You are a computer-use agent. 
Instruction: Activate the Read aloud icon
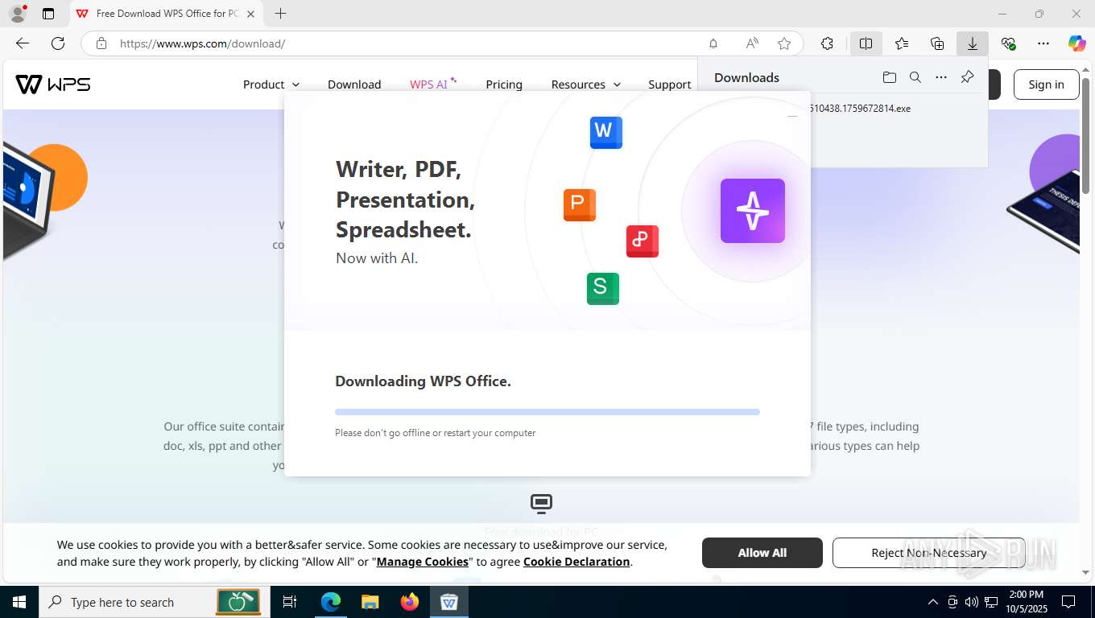751,43
